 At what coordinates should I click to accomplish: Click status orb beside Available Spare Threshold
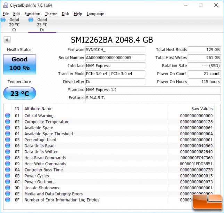(x=8, y=134)
